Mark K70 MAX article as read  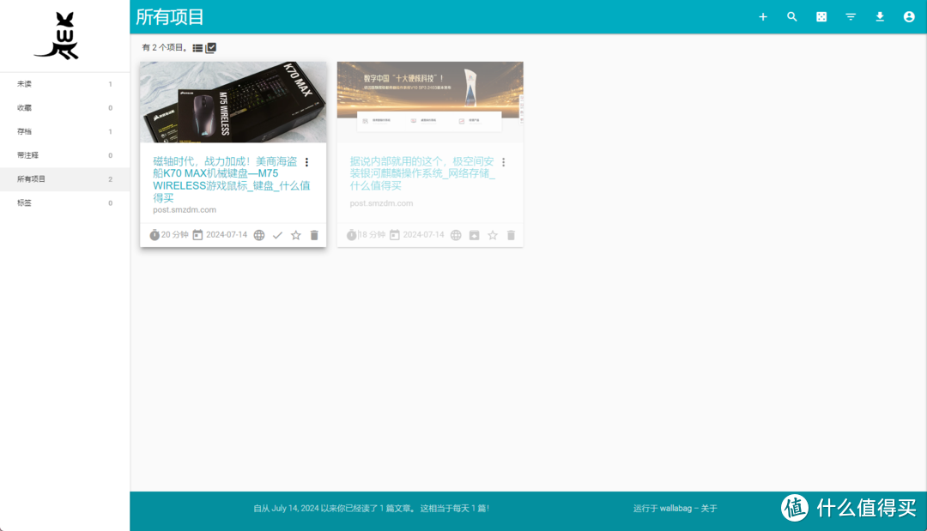pos(277,235)
